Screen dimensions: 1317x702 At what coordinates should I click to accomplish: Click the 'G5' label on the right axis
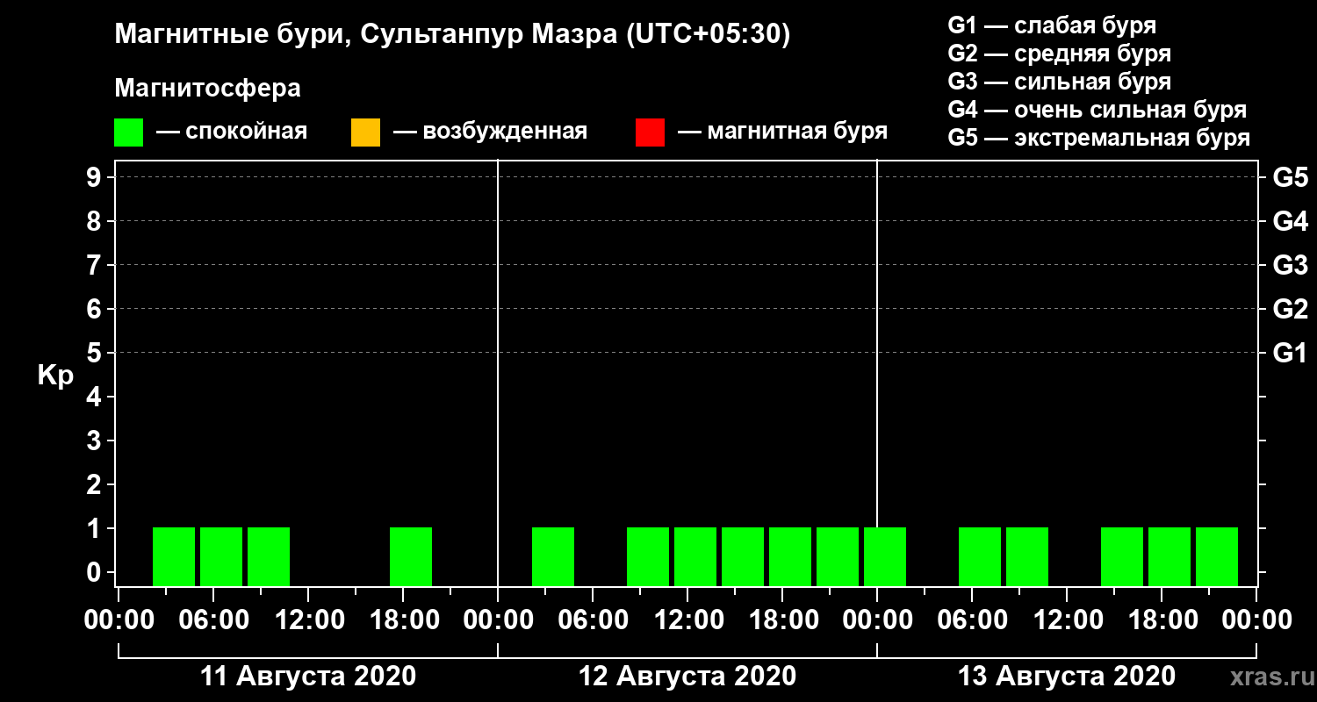coord(1291,177)
